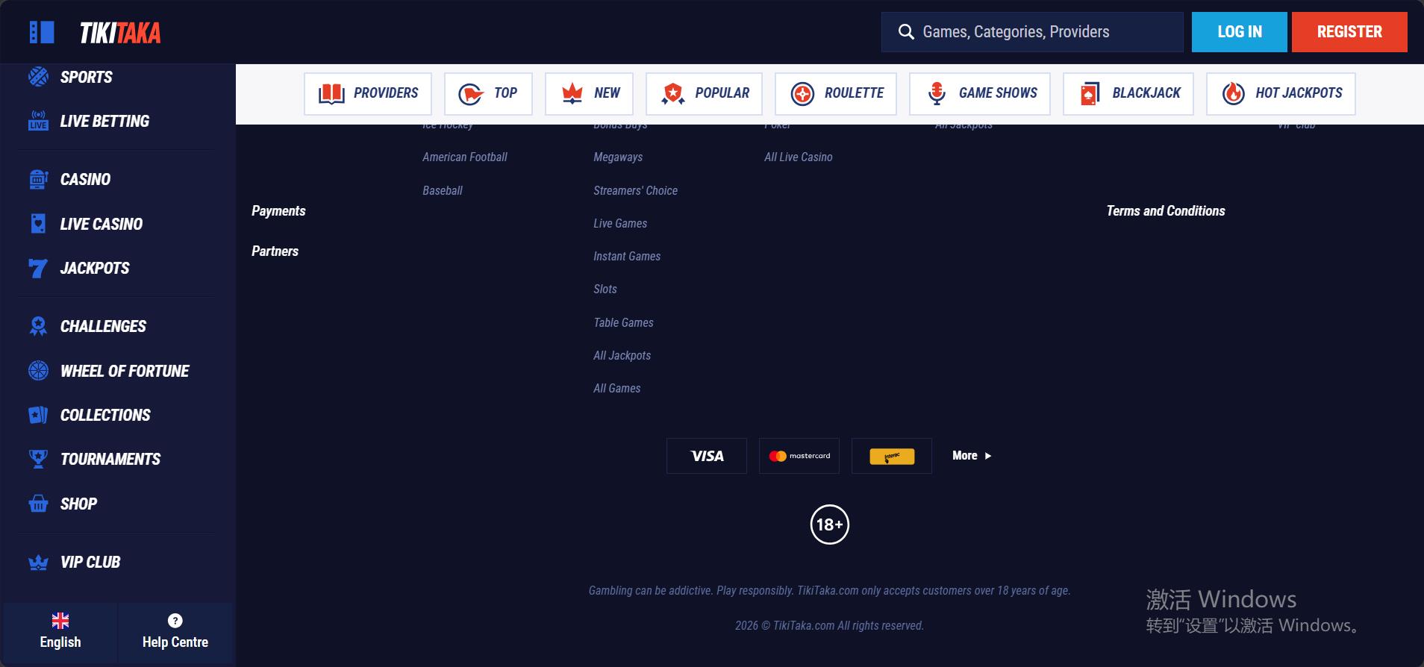
Task: Open the Help Centre
Action: tap(175, 632)
